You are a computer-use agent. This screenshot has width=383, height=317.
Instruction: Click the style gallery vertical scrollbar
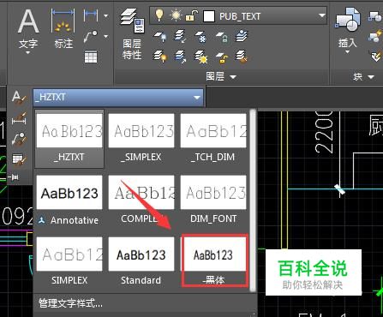point(253,200)
